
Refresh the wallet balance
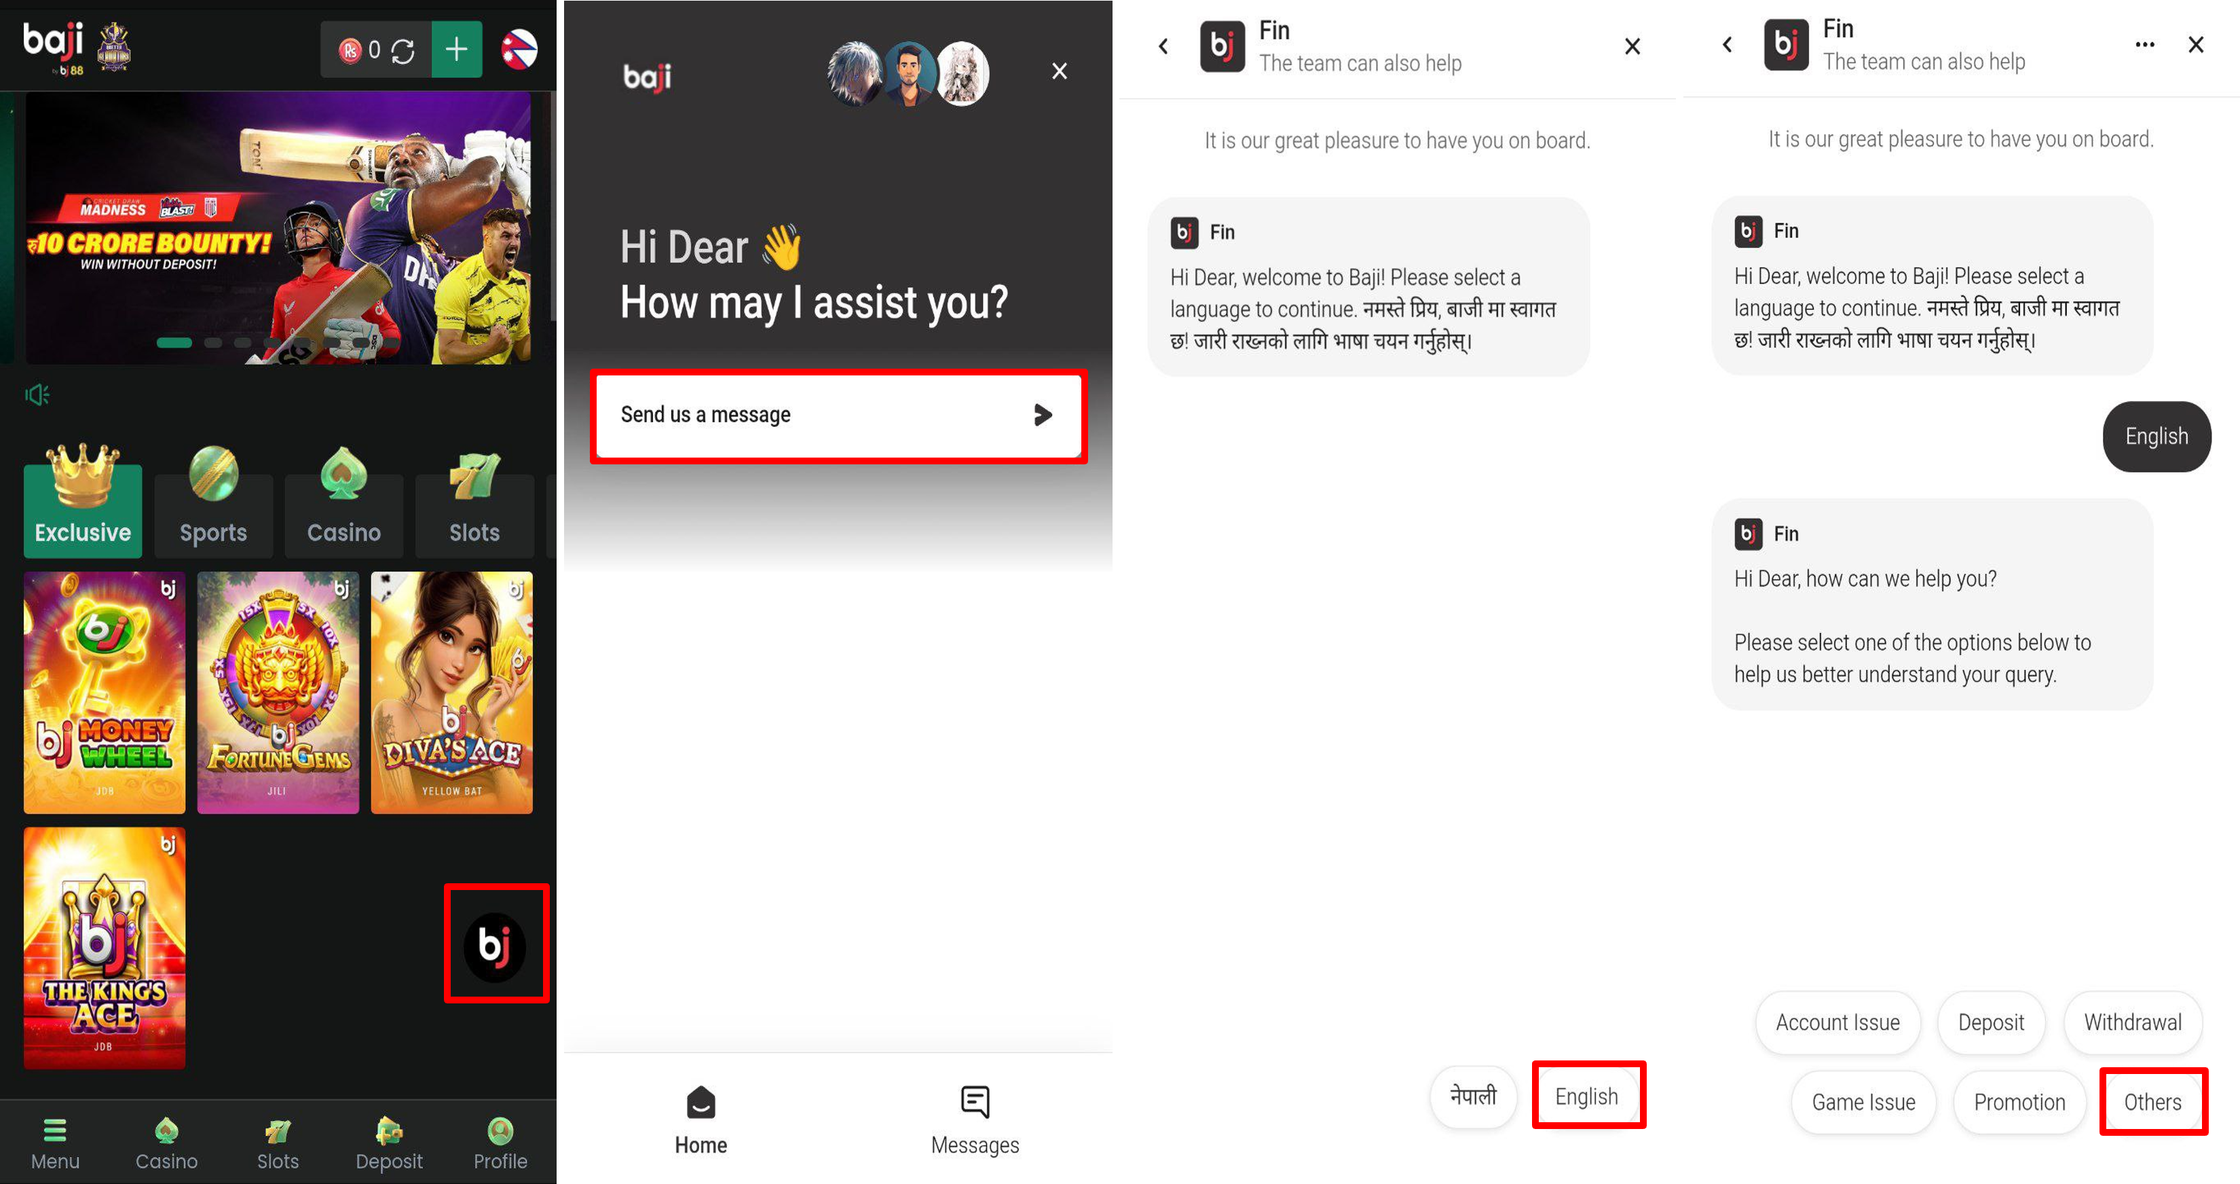pyautogui.click(x=403, y=50)
